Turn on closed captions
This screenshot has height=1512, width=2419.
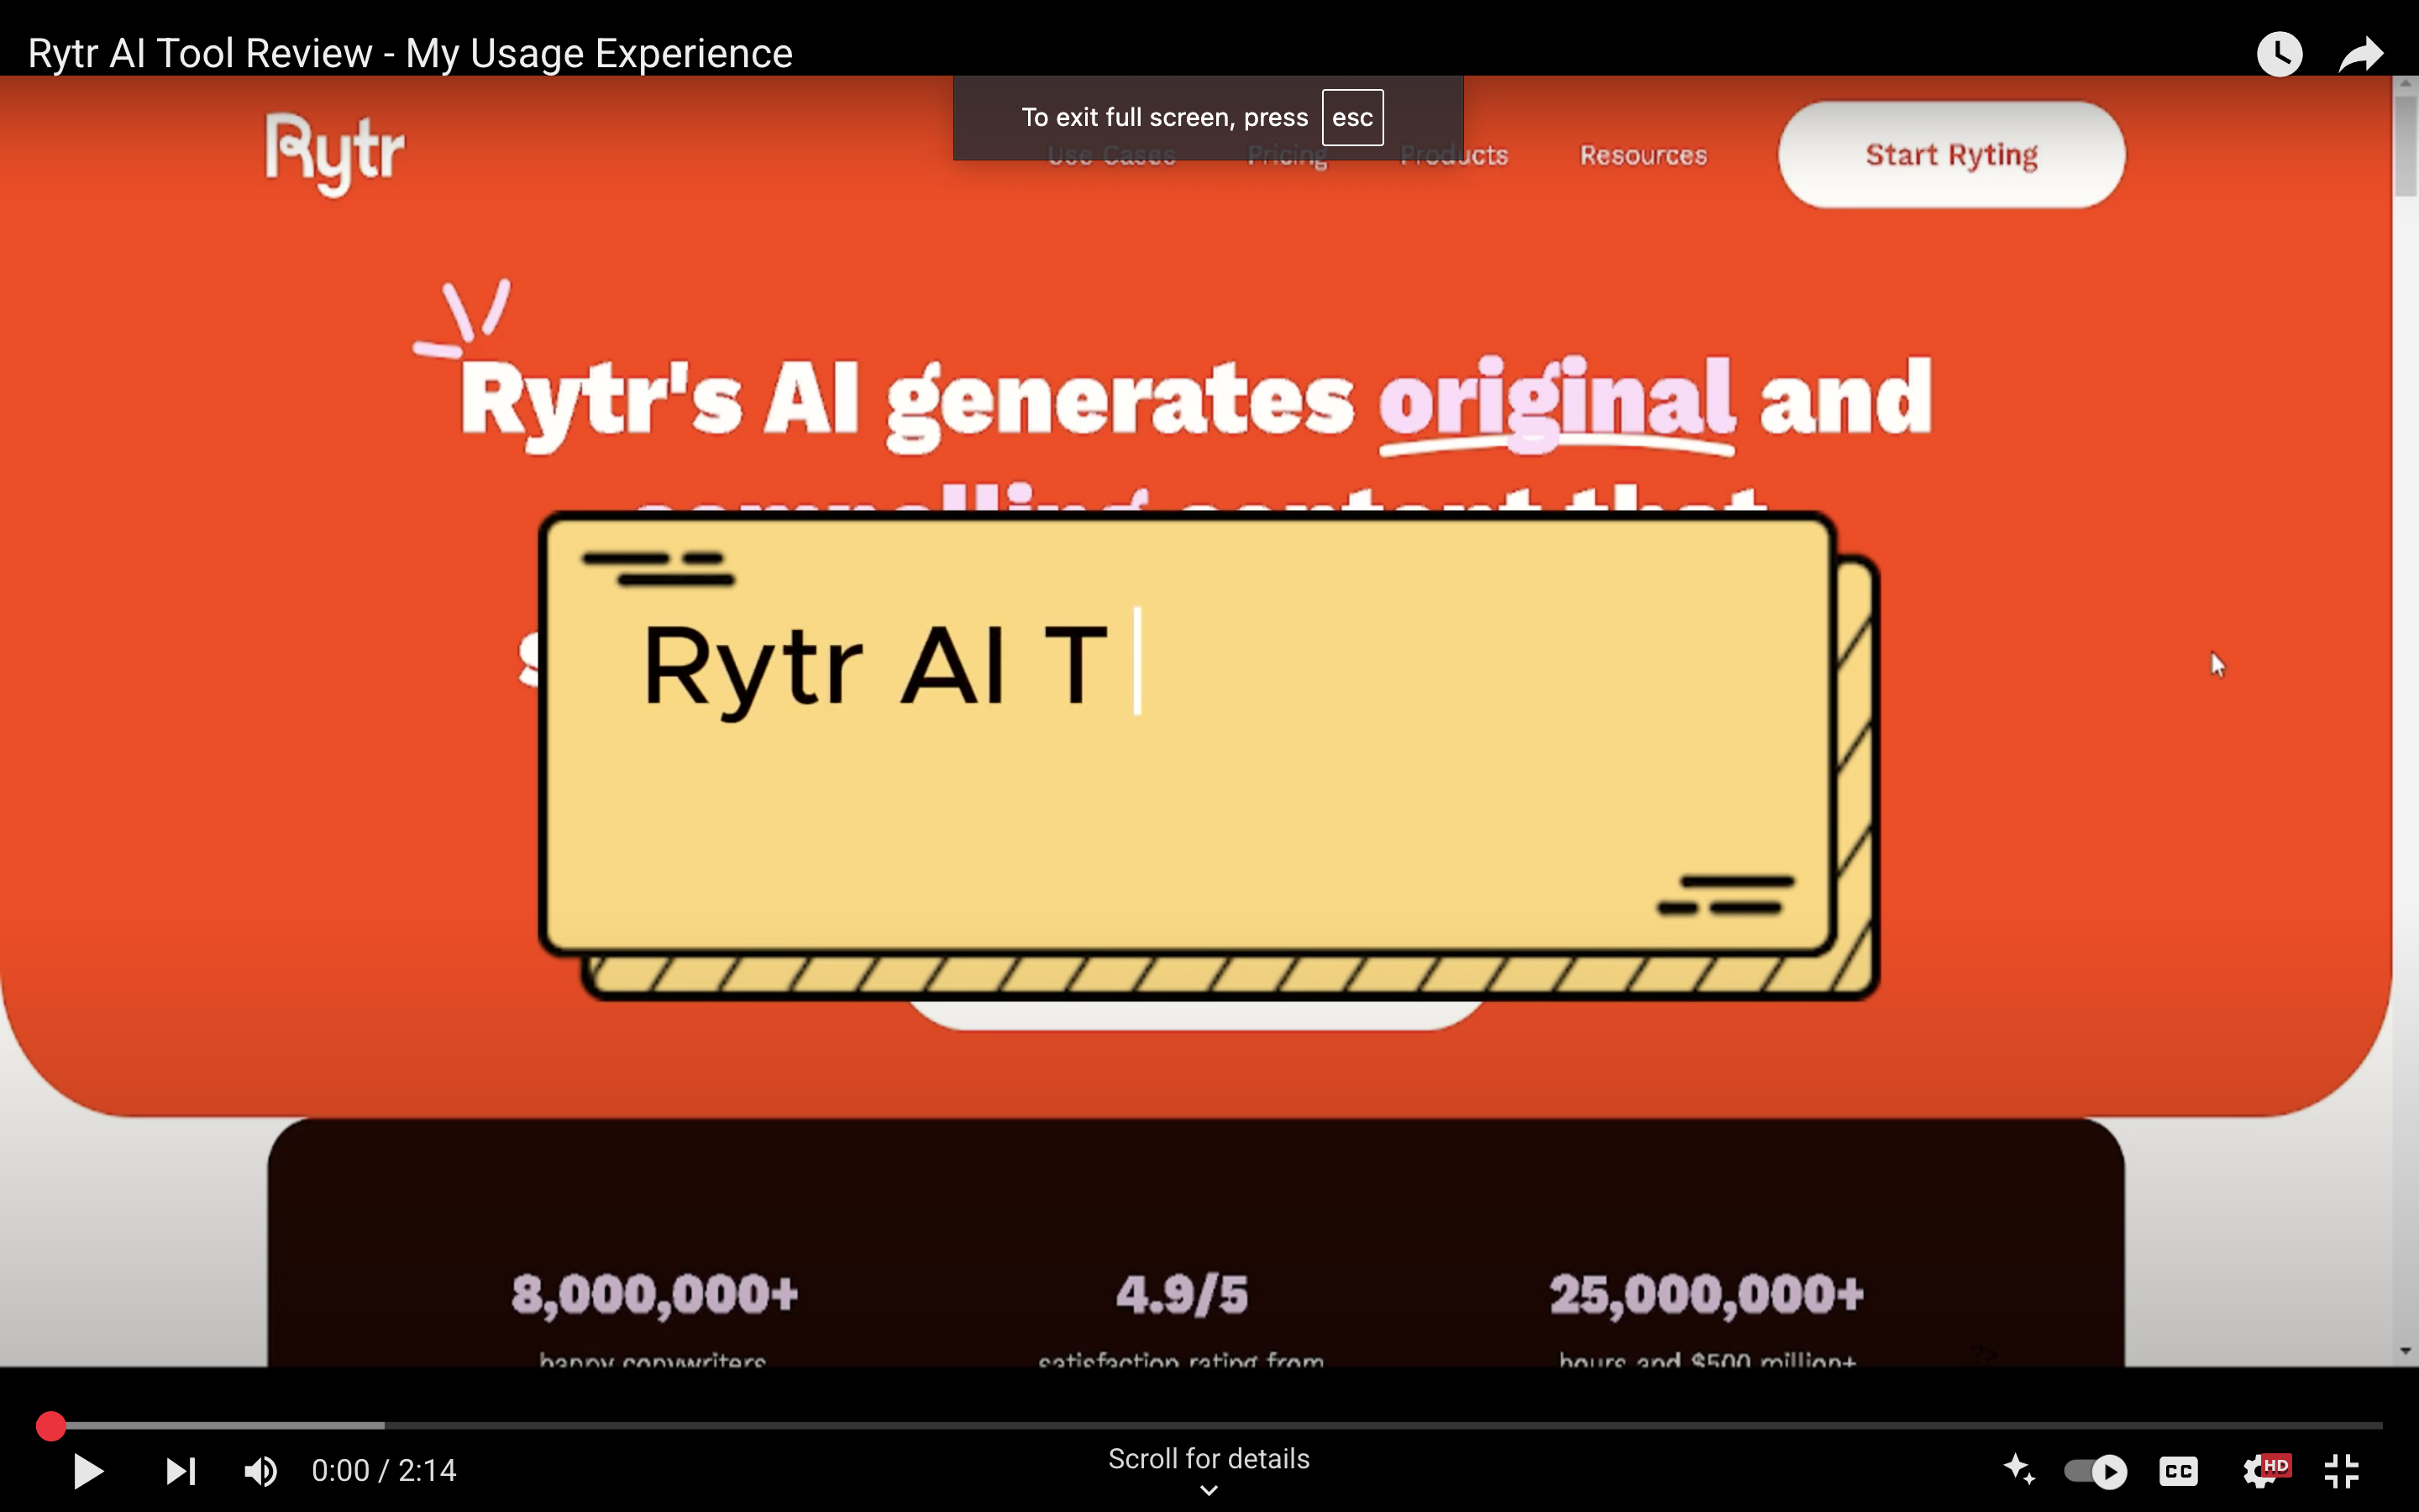(2178, 1471)
